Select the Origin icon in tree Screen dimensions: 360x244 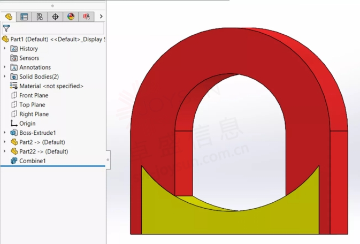tap(14, 124)
